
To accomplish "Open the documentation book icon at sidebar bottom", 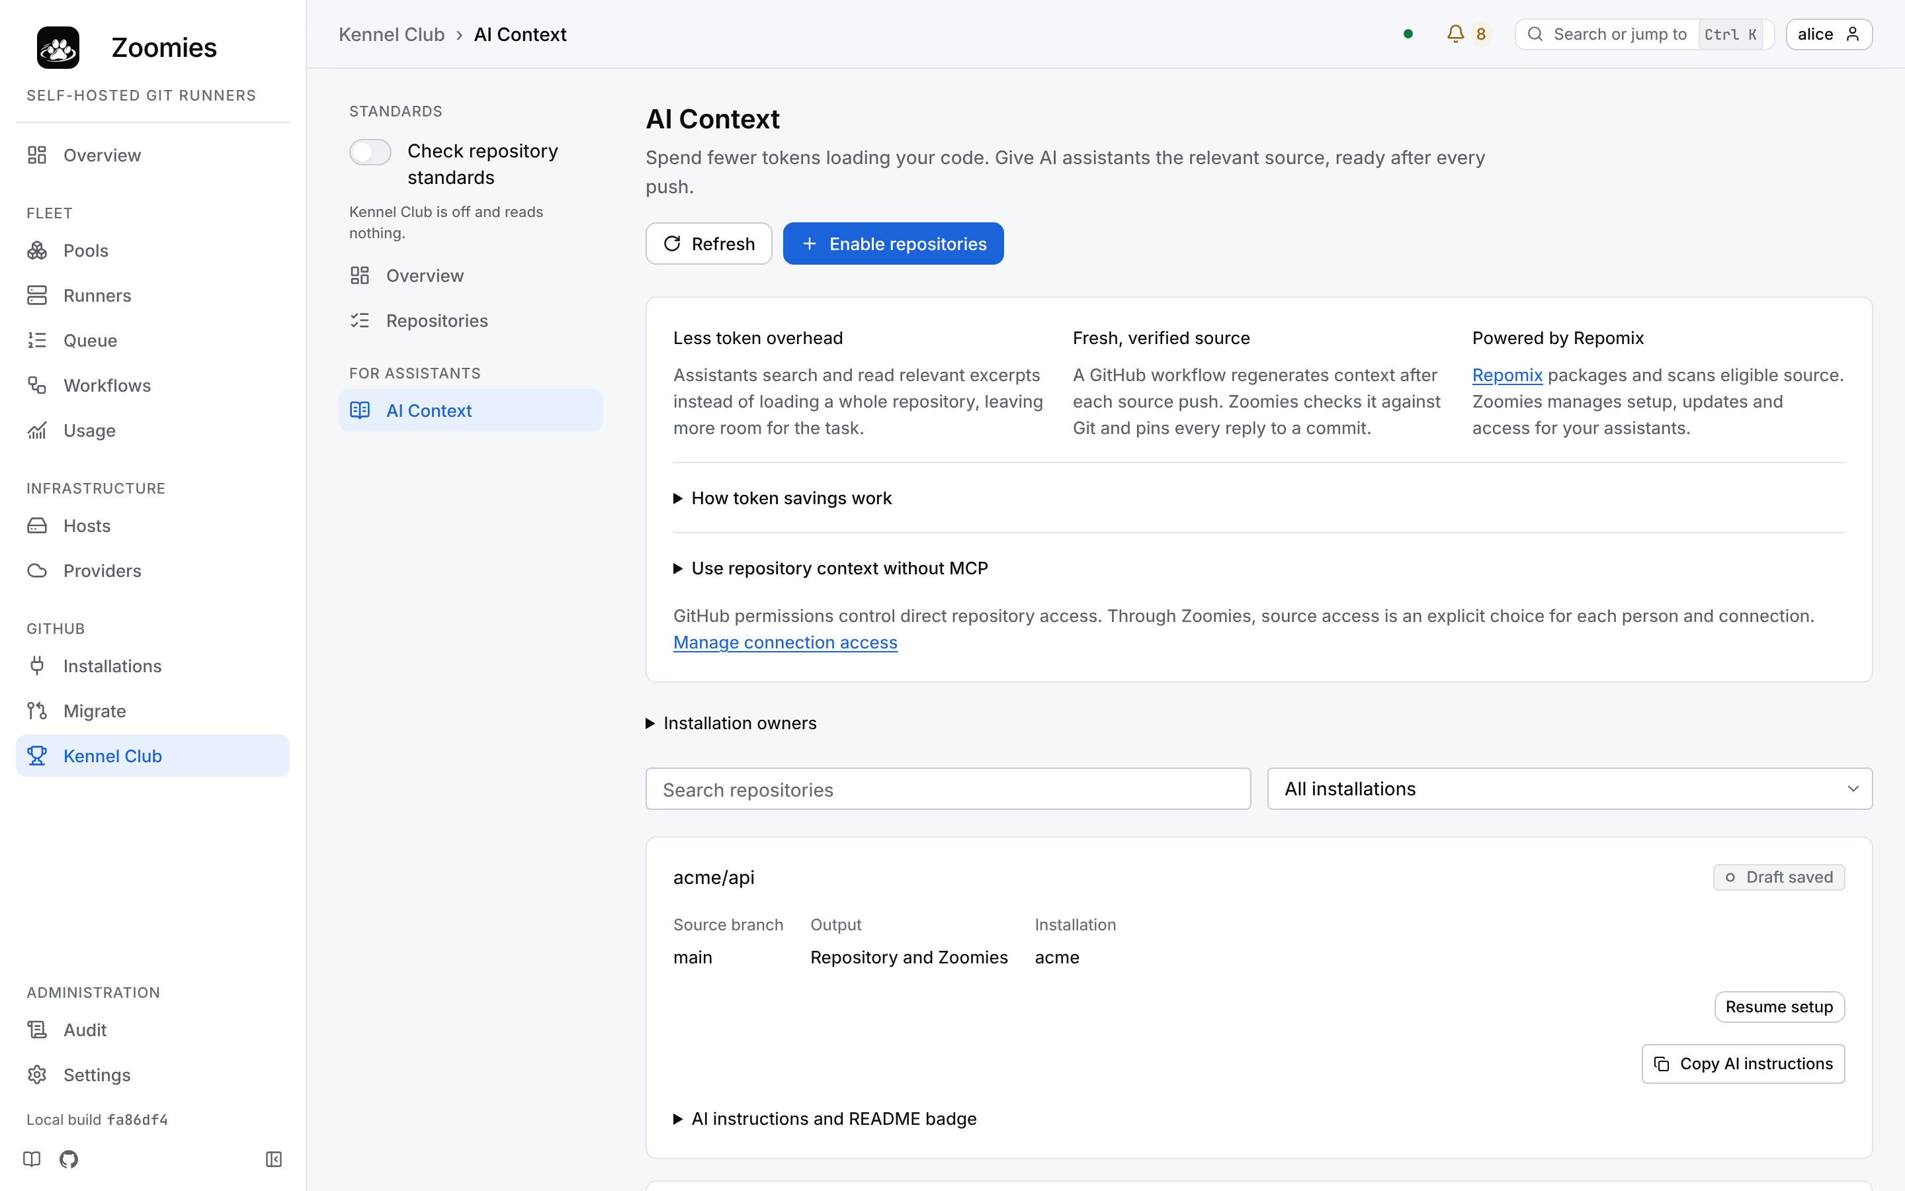I will (x=32, y=1159).
